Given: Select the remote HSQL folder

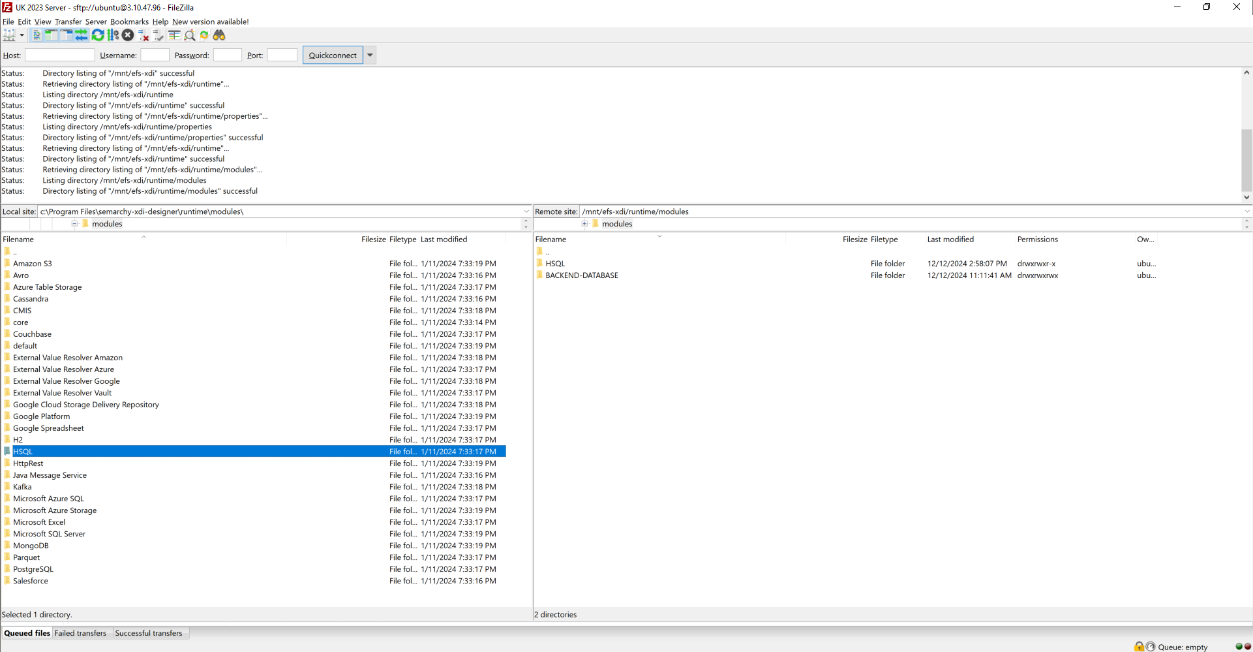Looking at the screenshot, I should 555,264.
